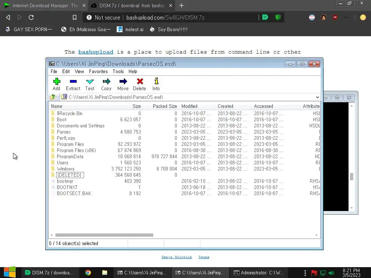Select the Boot folder row
Image resolution: width=371 pixels, height=278 pixels.
[x=184, y=119]
